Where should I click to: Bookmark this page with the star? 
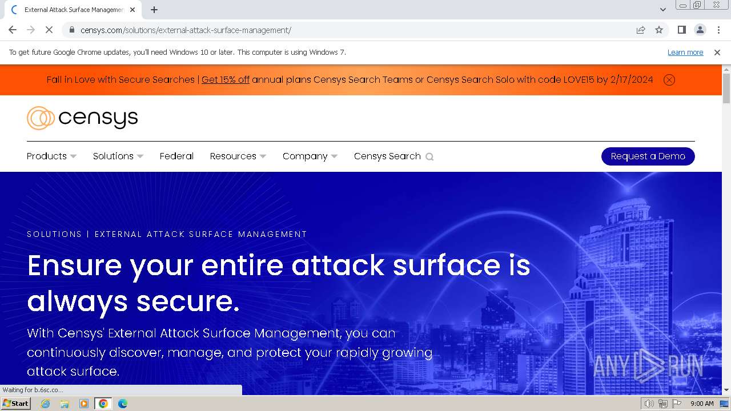pos(659,30)
